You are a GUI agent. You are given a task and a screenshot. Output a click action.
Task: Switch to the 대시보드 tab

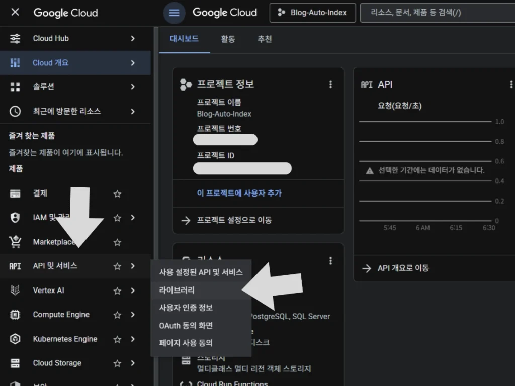(x=184, y=39)
